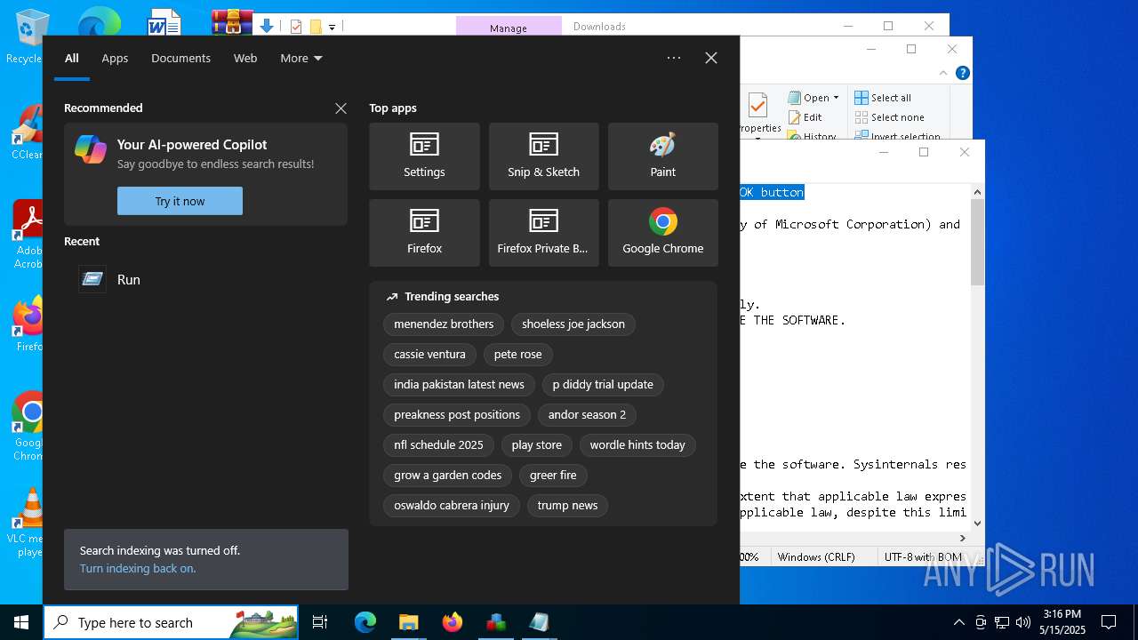Viewport: 1138px width, 640px height.
Task: Open VLC media player desktop shortcut
Action: (x=29, y=523)
